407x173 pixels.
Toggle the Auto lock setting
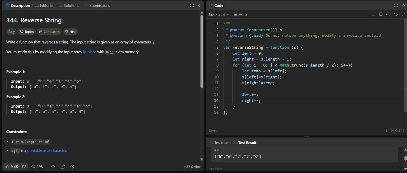pyautogui.click(x=240, y=15)
